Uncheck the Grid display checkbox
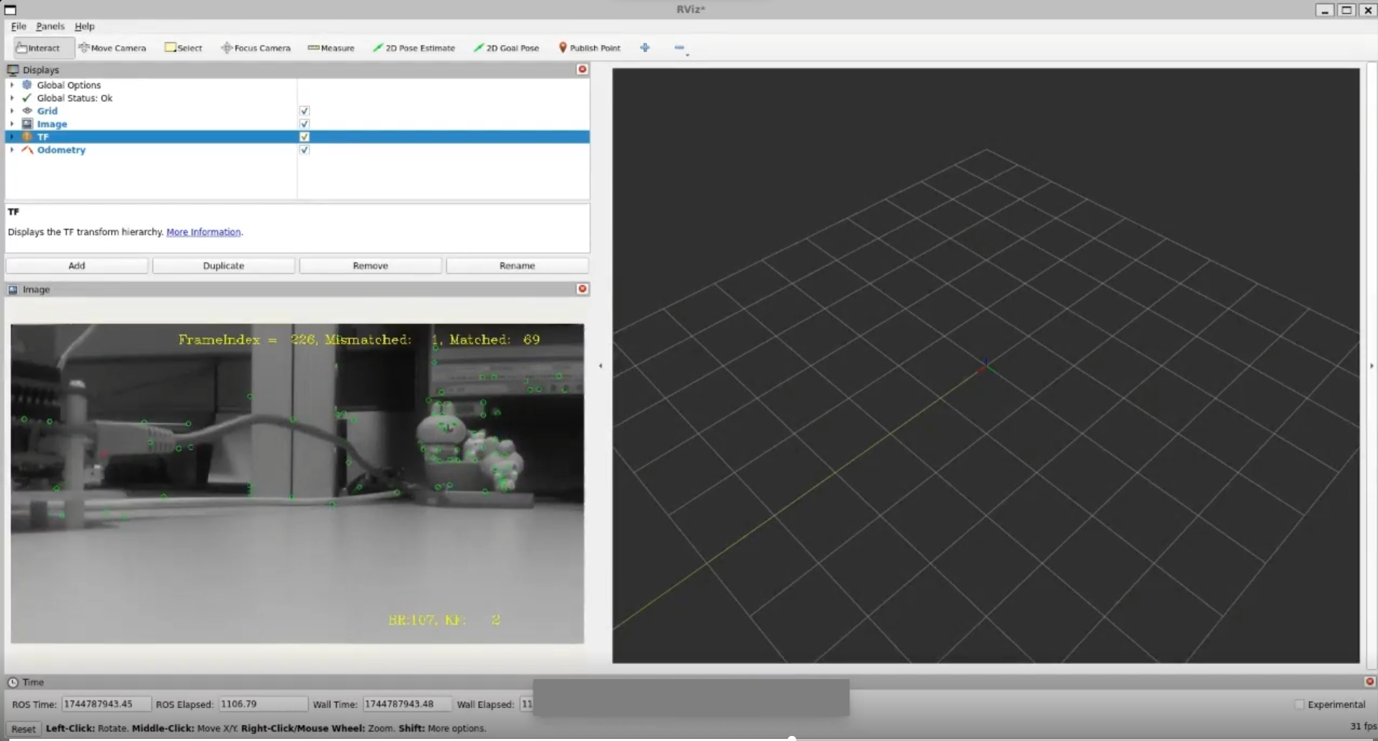The image size is (1378, 741). [x=304, y=110]
